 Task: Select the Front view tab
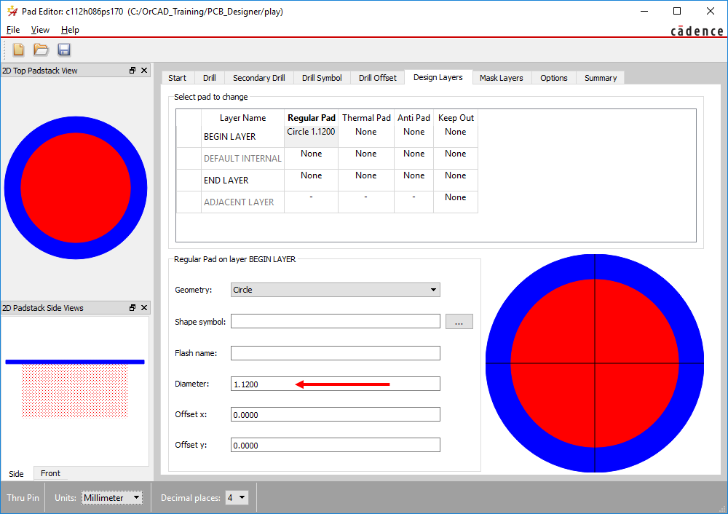coord(50,473)
